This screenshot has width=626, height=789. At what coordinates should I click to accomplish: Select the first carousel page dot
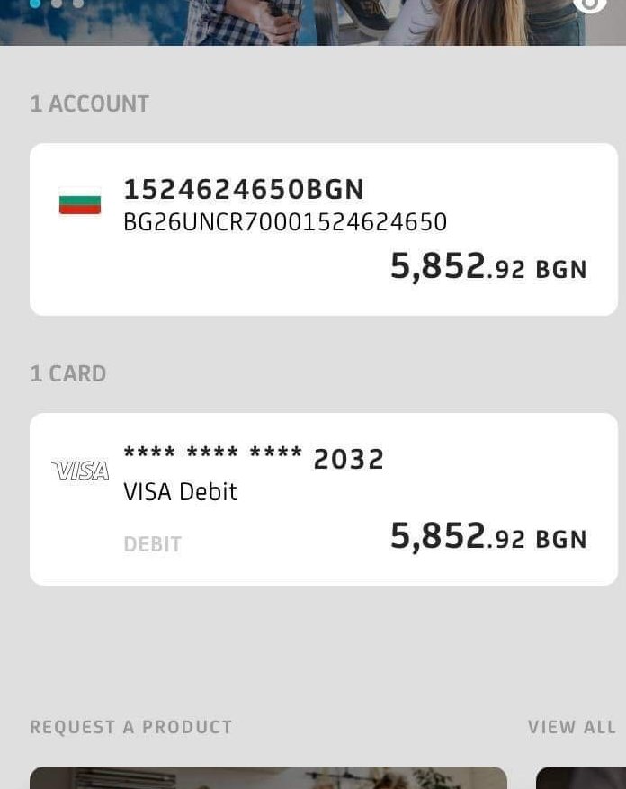pyautogui.click(x=36, y=4)
